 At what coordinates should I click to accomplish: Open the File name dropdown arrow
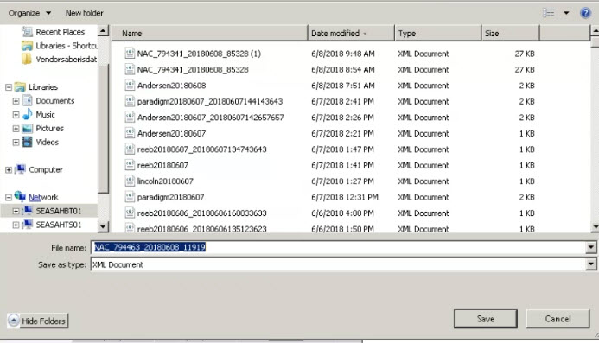(590, 247)
